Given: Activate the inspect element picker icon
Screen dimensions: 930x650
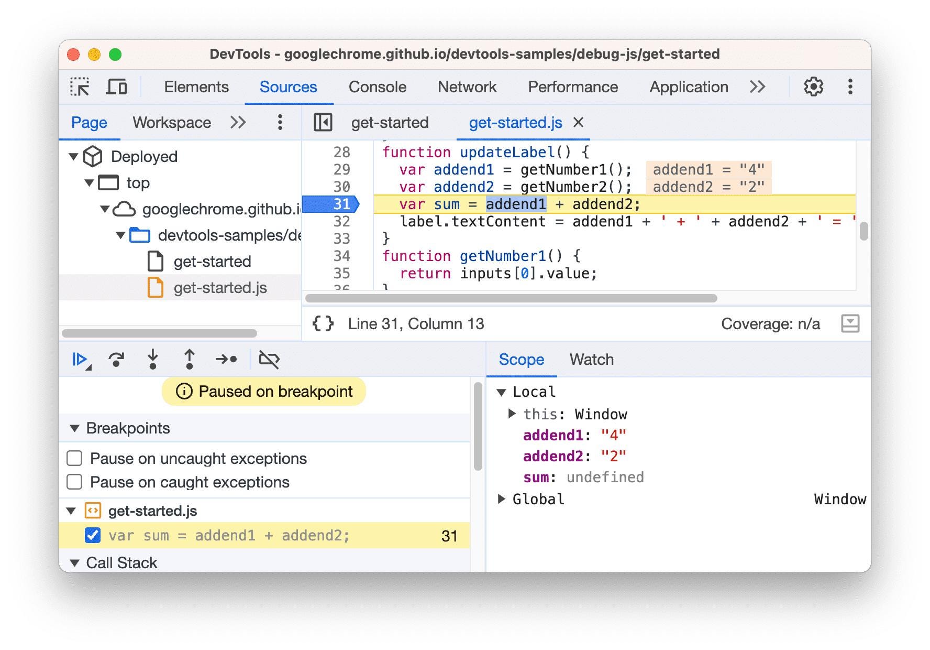Looking at the screenshot, I should pyautogui.click(x=80, y=87).
